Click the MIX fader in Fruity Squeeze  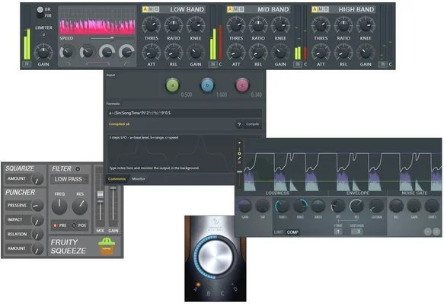coord(101,195)
